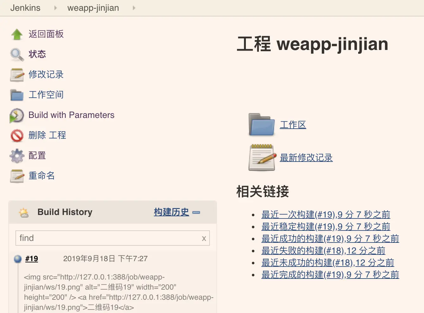Open 最近未成功的构建(#18) link
The width and height of the screenshot is (424, 313).
(x=328, y=263)
